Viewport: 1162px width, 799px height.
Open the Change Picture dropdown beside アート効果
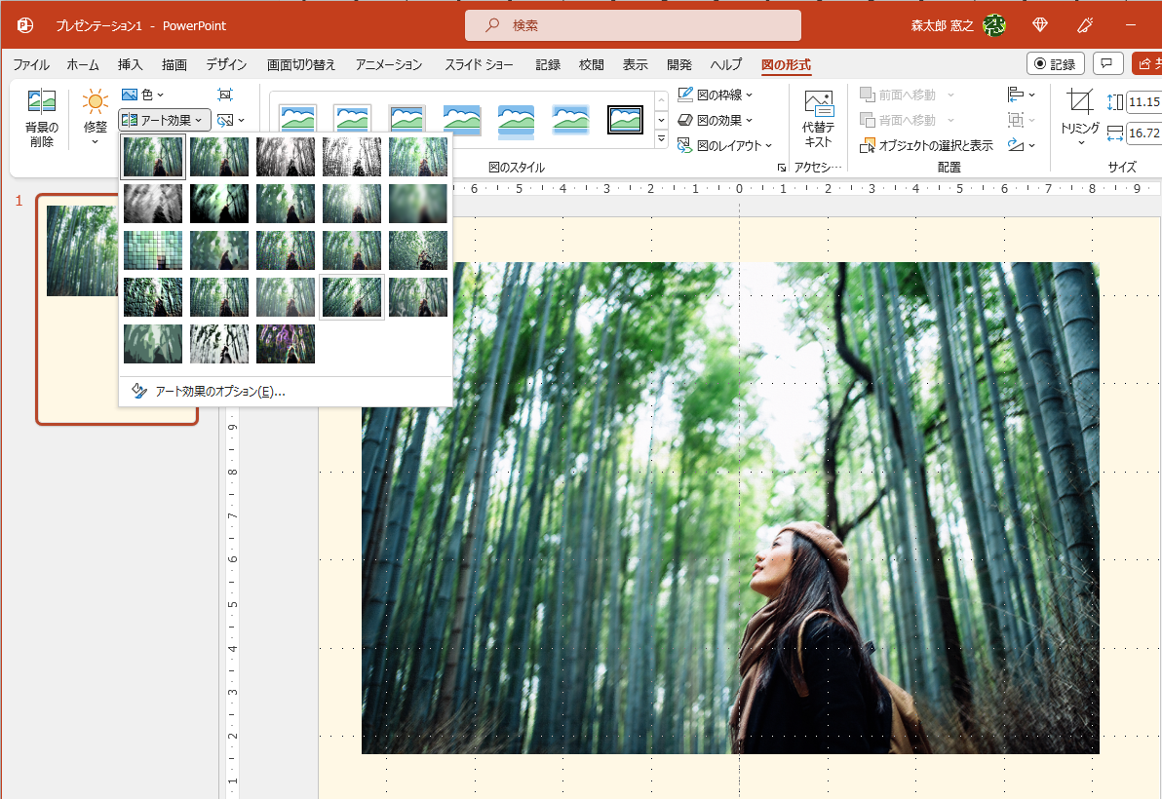pos(230,120)
